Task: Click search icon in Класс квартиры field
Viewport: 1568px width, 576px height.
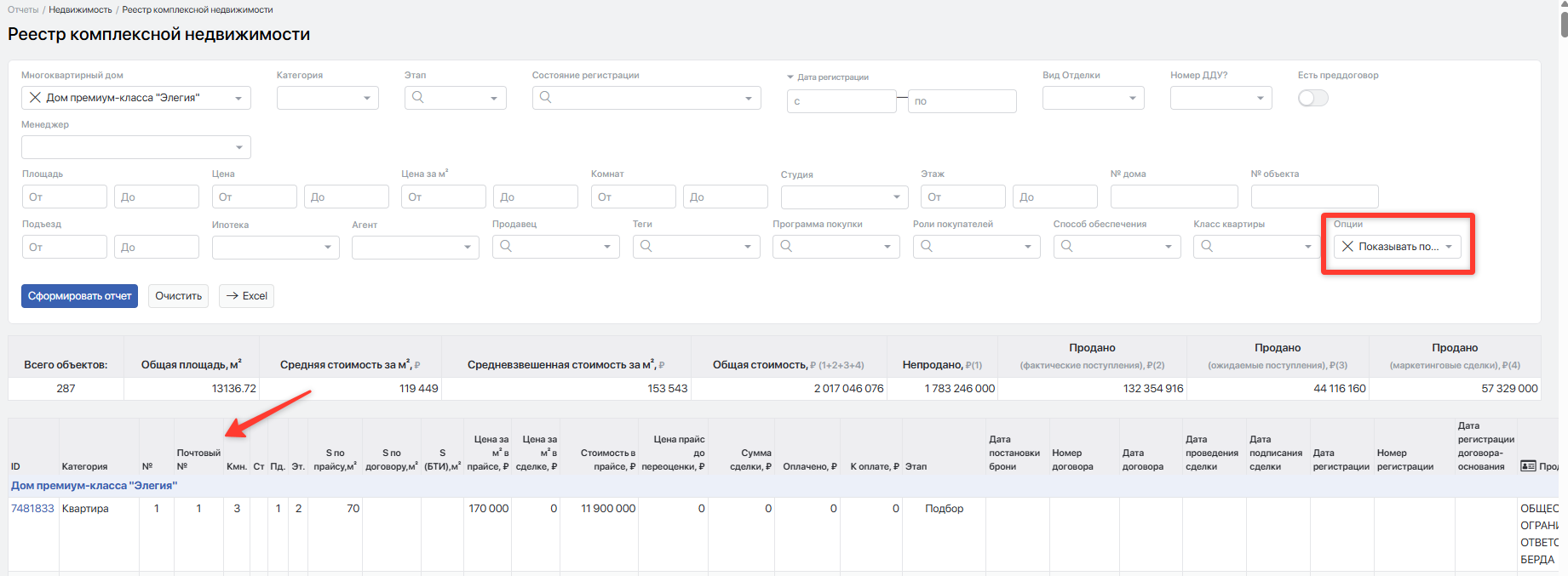Action: pyautogui.click(x=1207, y=246)
